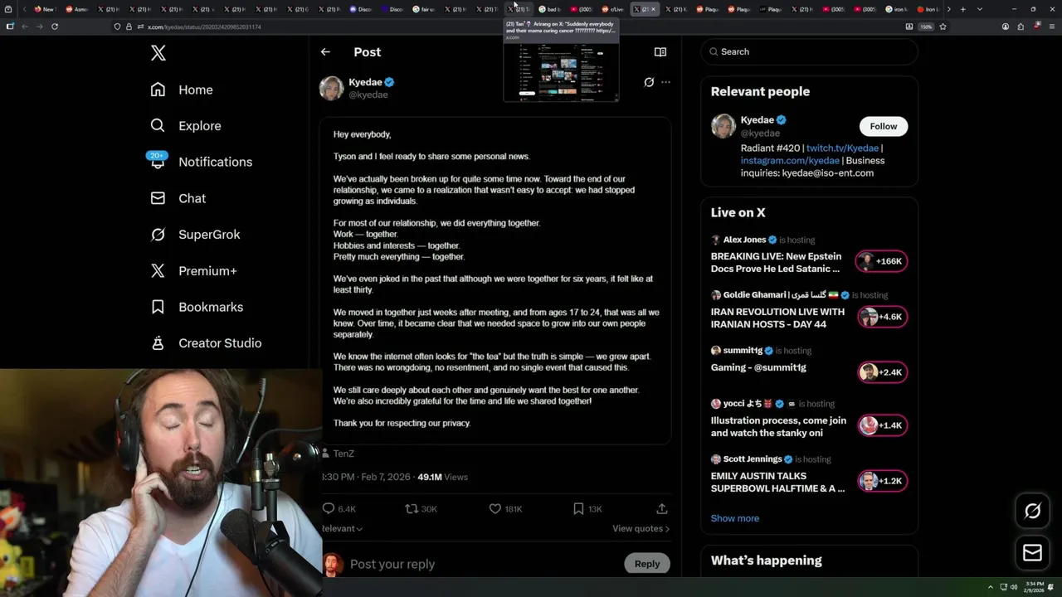Go back using the Post arrow
The height and width of the screenshot is (597, 1062).
(325, 51)
